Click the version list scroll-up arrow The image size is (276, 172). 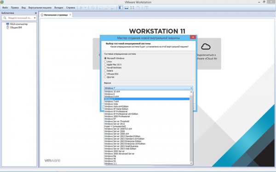point(191,92)
